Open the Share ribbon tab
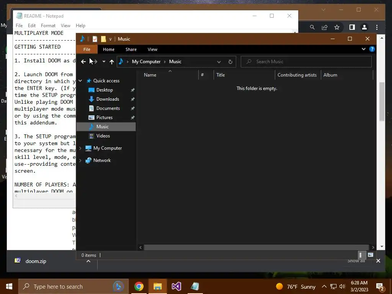The width and height of the screenshot is (392, 294). click(131, 49)
